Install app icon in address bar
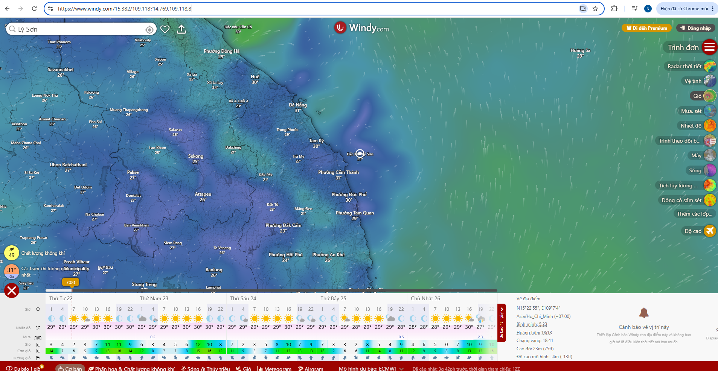Viewport: 718px width, 371px height. pos(583,9)
